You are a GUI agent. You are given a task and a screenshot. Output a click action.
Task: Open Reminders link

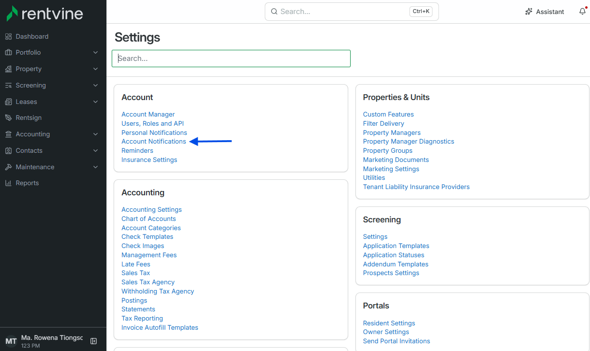(137, 150)
